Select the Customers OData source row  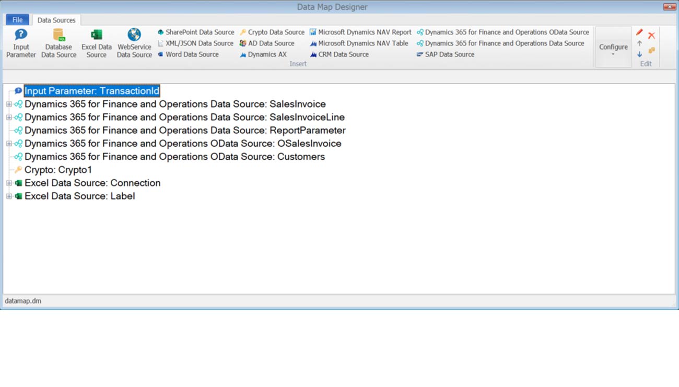[174, 157]
